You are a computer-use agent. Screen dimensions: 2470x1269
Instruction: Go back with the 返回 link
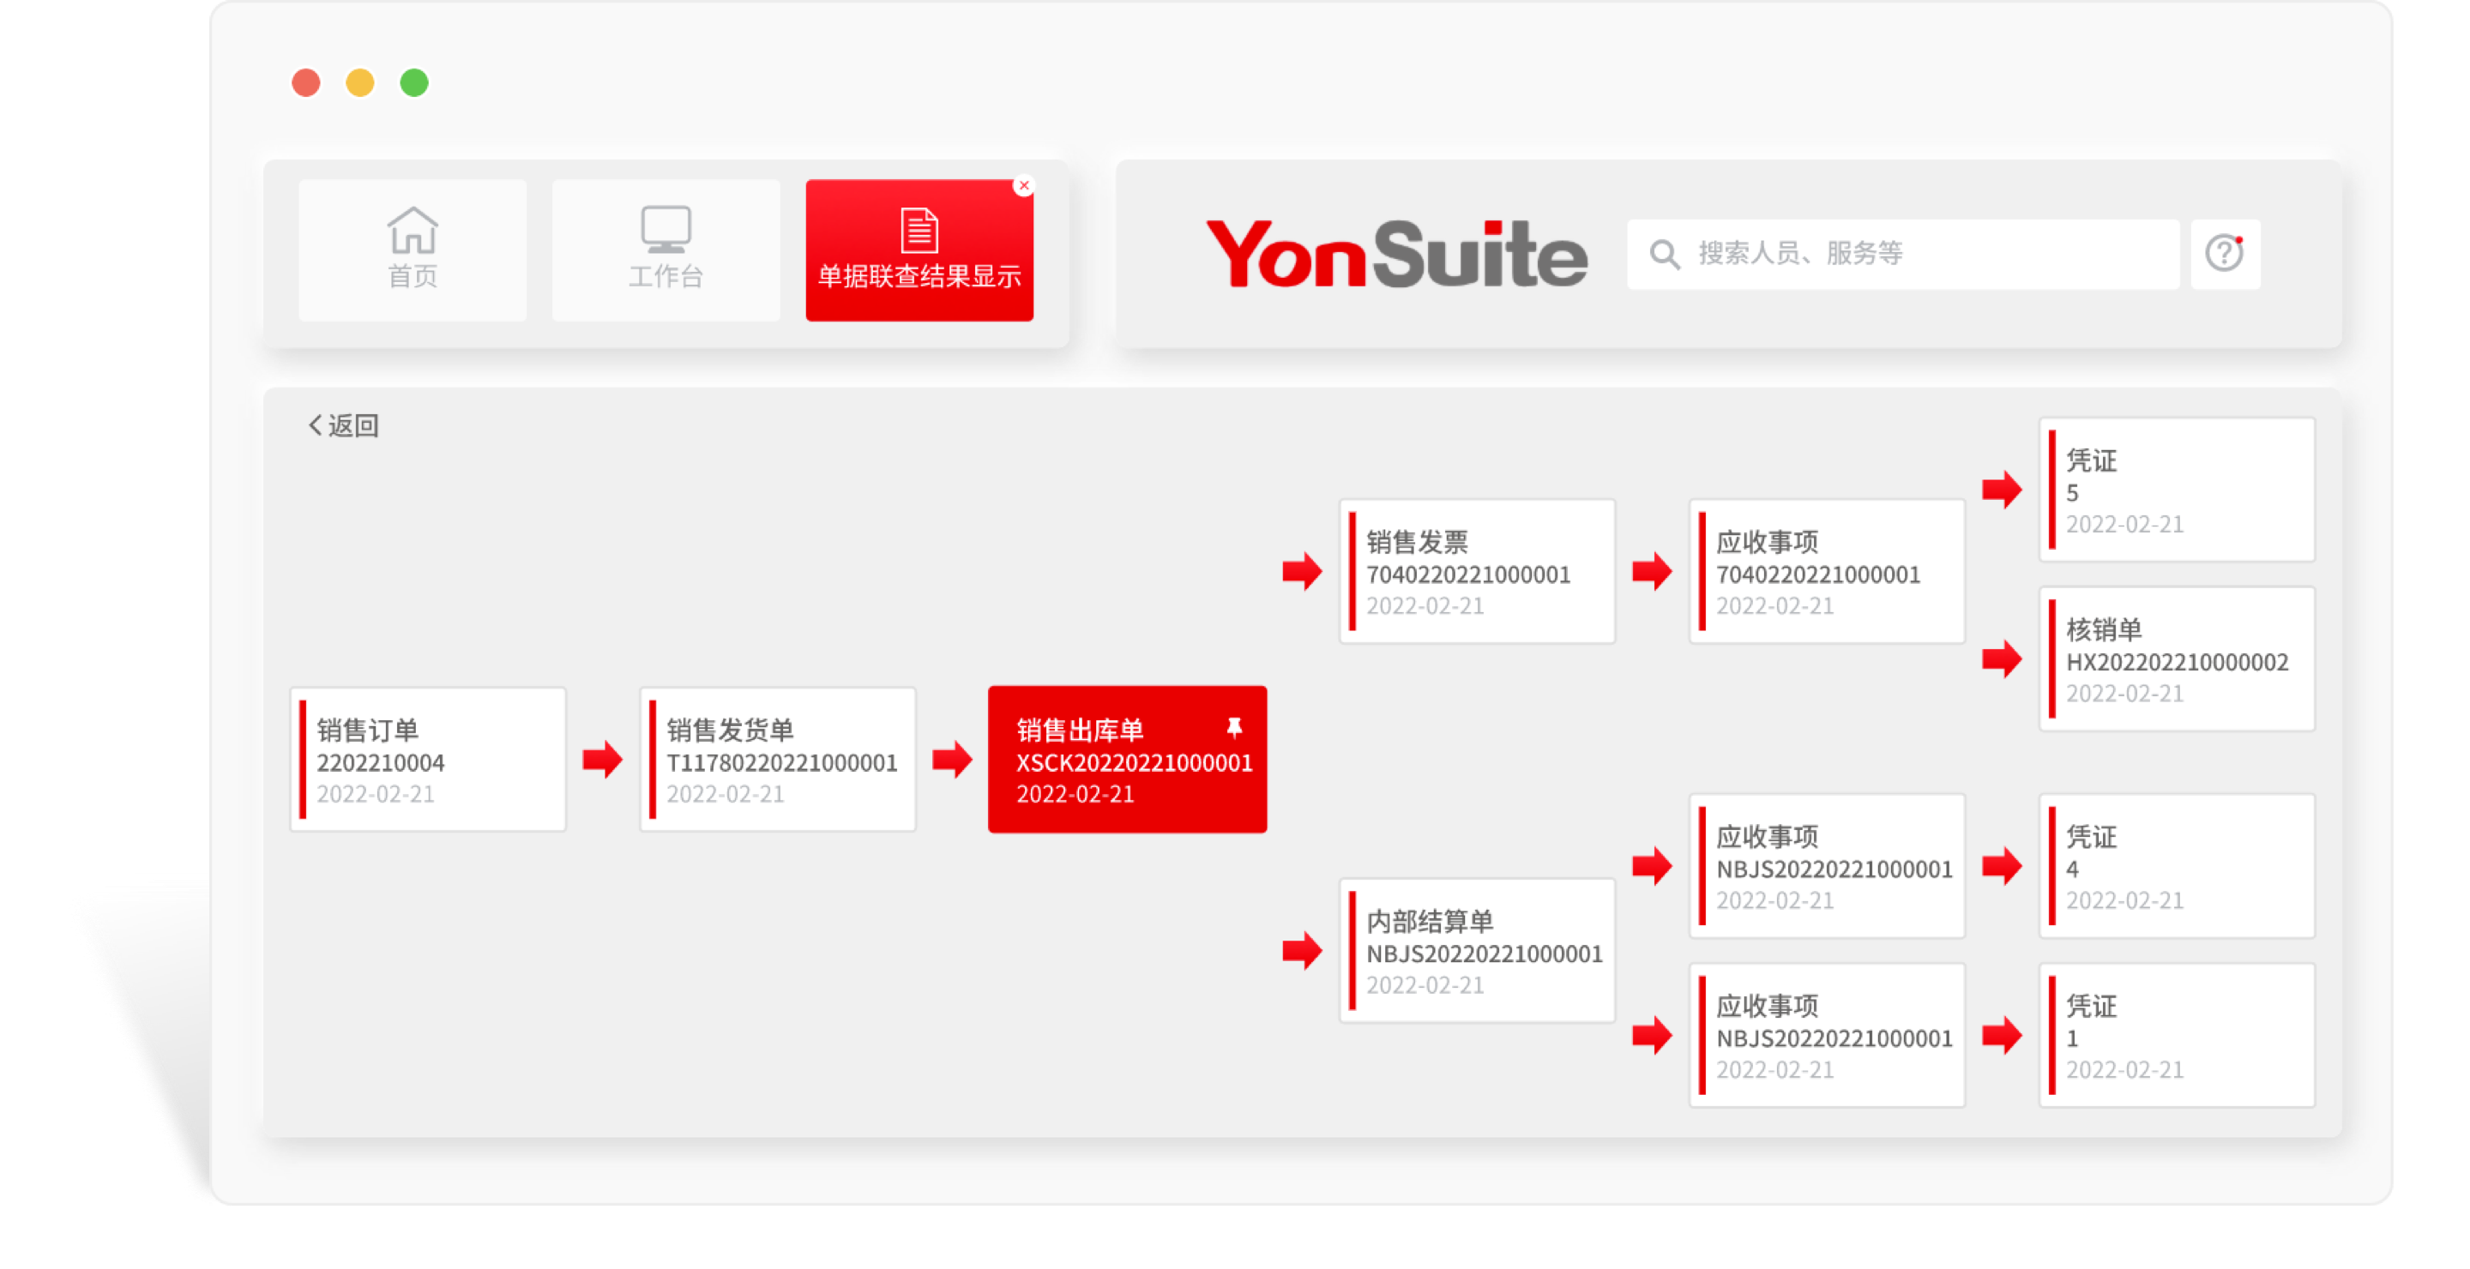pos(343,425)
